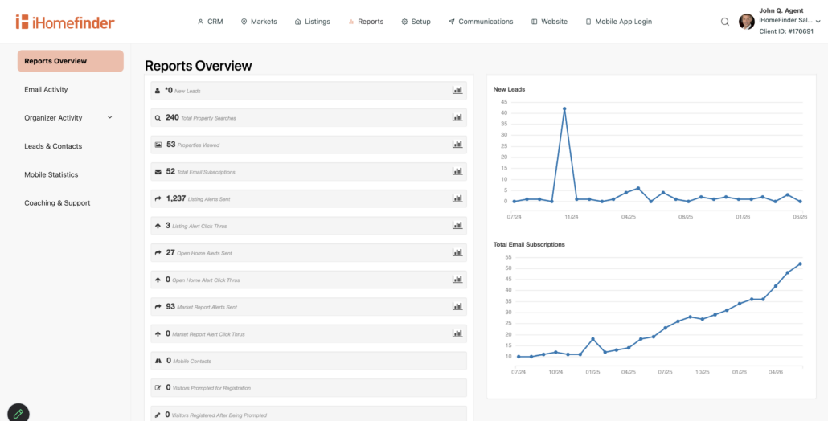View chart for Open Home Alert Click Thrus
The width and height of the screenshot is (828, 421).
point(457,279)
